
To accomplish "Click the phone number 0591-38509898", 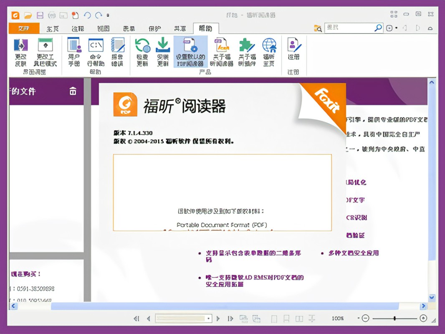I will pyautogui.click(x=35, y=288).
